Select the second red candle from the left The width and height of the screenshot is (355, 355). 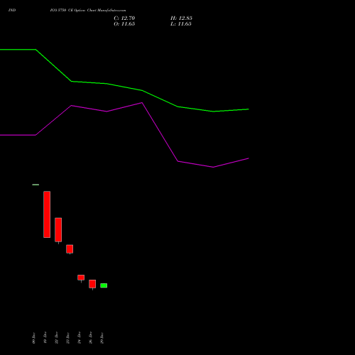[x=58, y=230]
